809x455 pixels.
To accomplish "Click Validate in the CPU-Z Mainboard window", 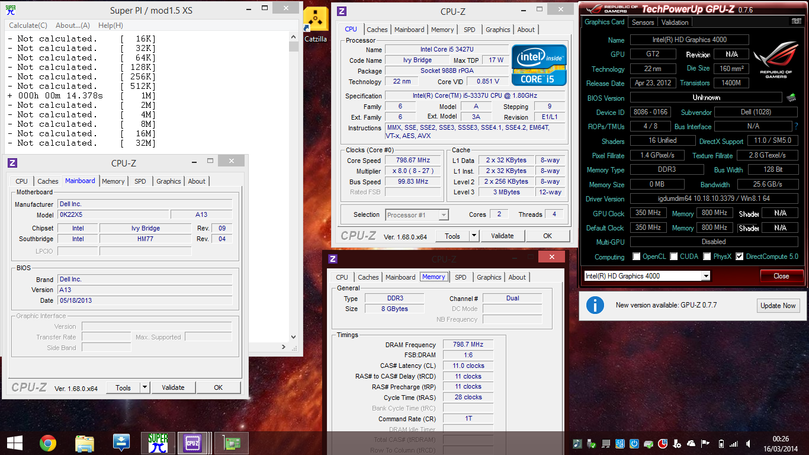I will click(x=173, y=387).
